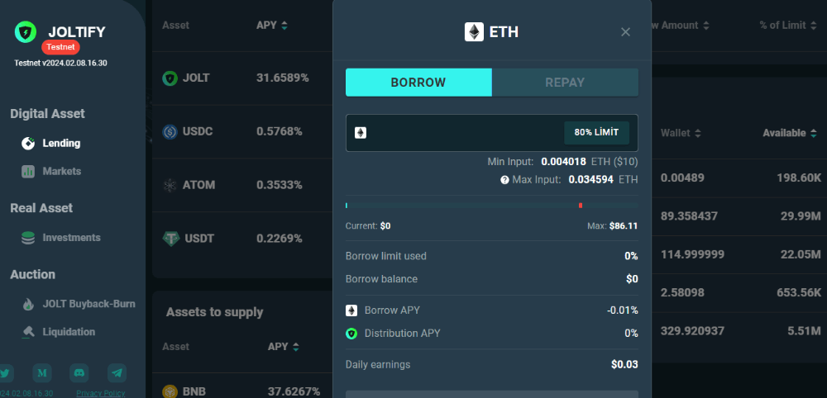
Task: Sort by % of Limit column
Action: coord(788,26)
